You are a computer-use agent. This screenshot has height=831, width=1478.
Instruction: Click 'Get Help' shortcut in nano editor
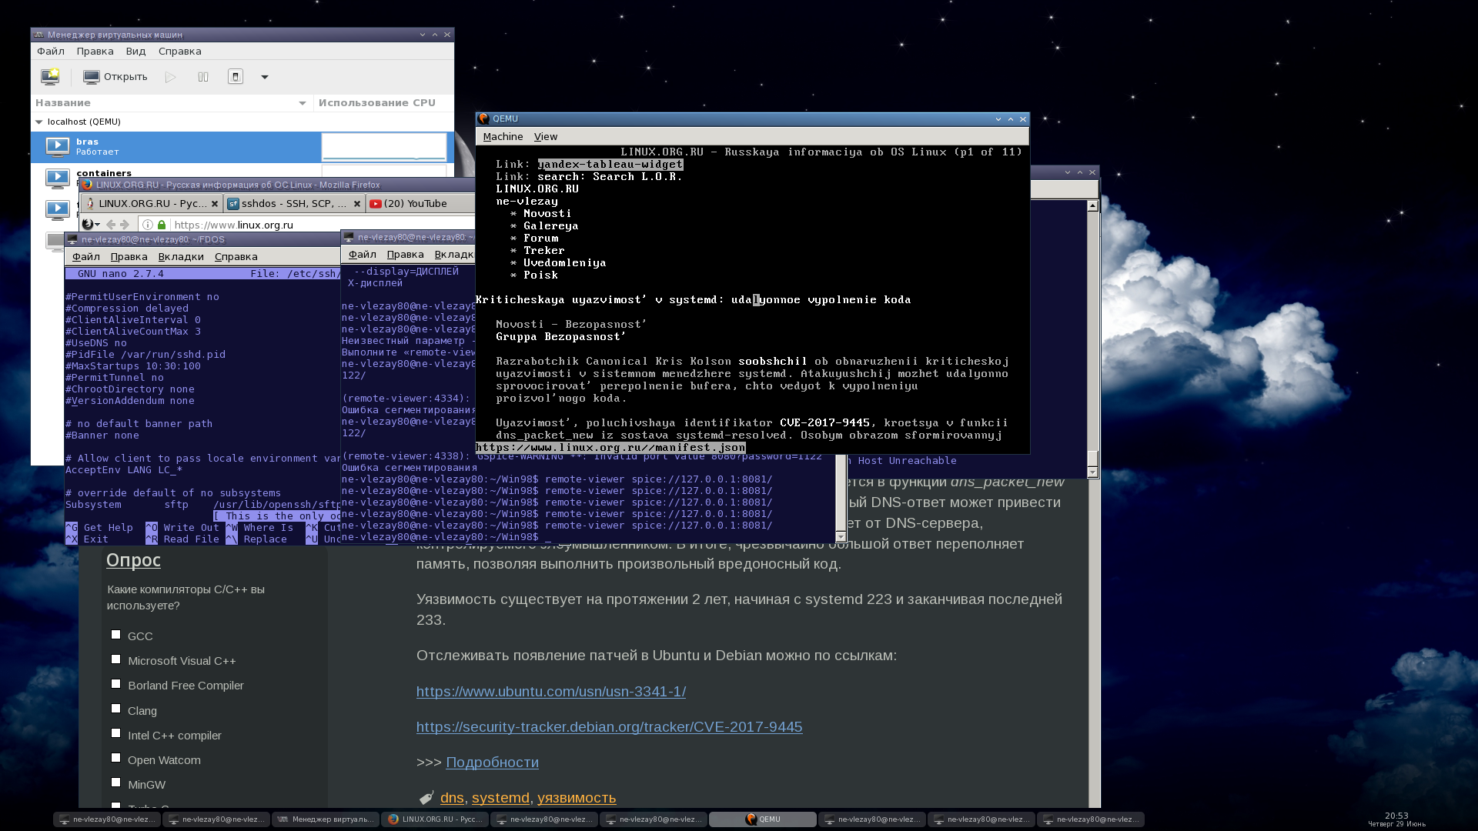[99, 528]
